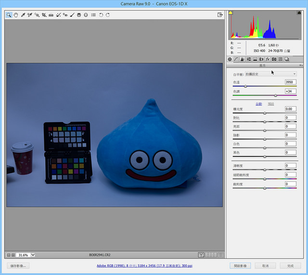Open the 基本 panel flyout menu

[301, 65]
